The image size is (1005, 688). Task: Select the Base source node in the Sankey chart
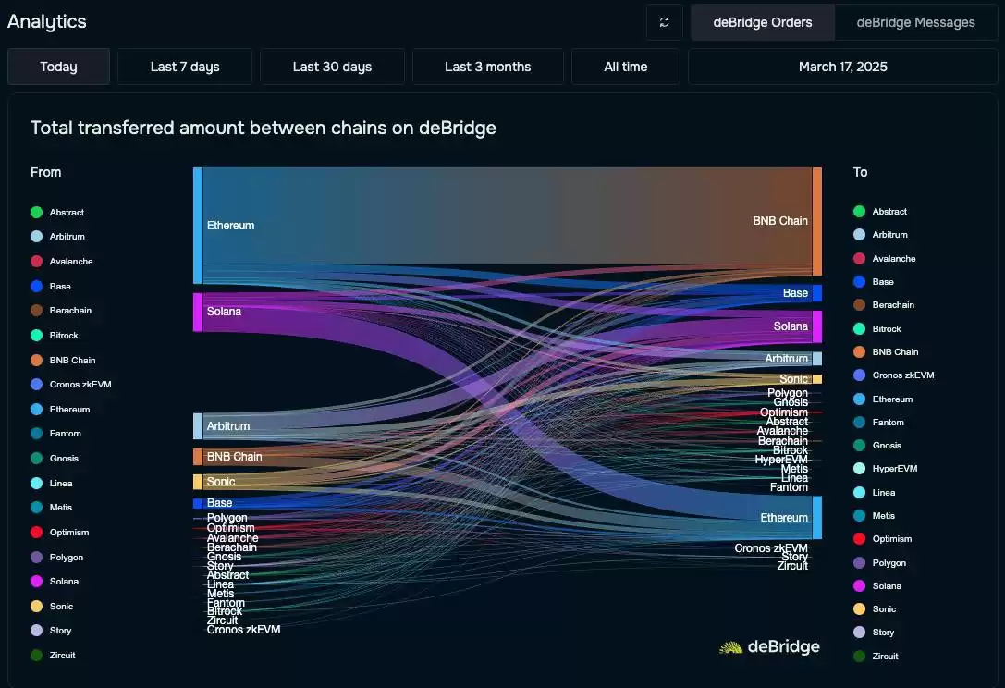point(198,503)
